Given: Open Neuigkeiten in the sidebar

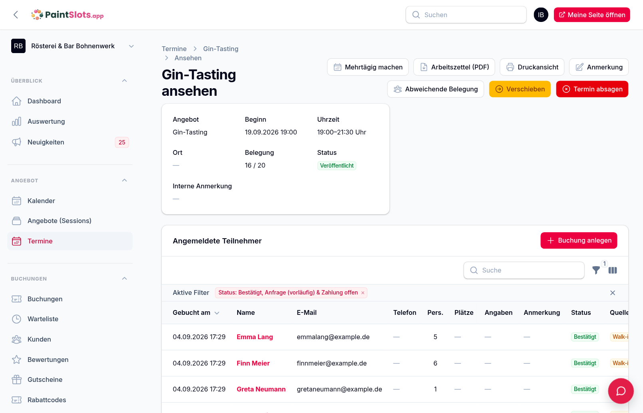Looking at the screenshot, I should click(x=70, y=142).
